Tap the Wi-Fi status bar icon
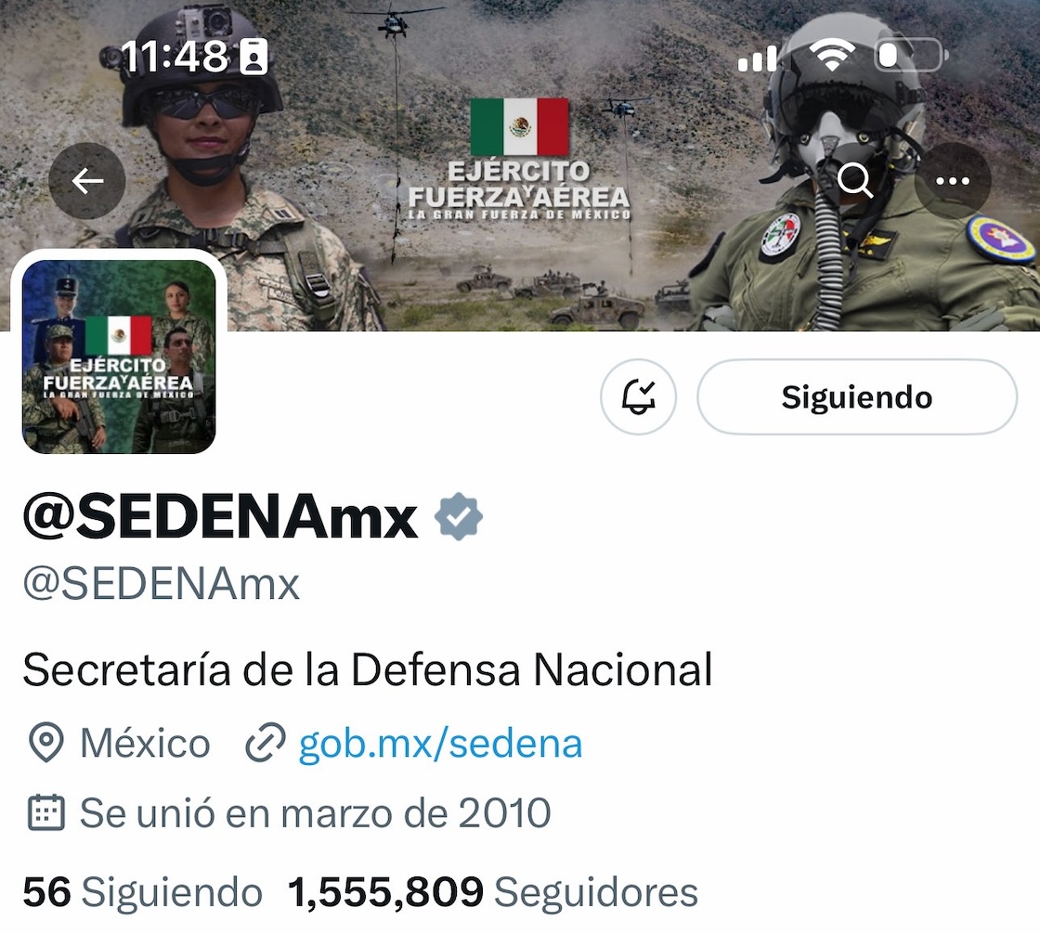Image resolution: width=1040 pixels, height=934 pixels. pos(835,55)
